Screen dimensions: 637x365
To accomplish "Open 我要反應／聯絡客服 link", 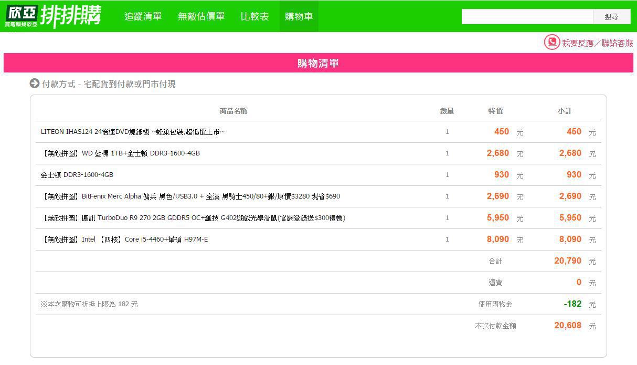I will [x=597, y=43].
